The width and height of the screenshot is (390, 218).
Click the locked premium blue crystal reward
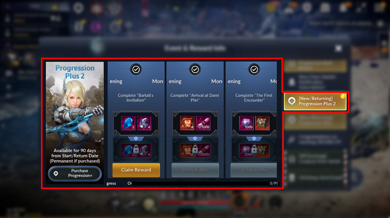[x=128, y=151]
